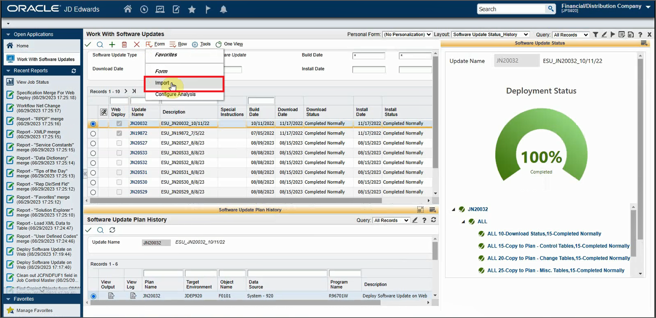
Task: Open Plan History Query dropdown
Action: [x=391, y=220]
